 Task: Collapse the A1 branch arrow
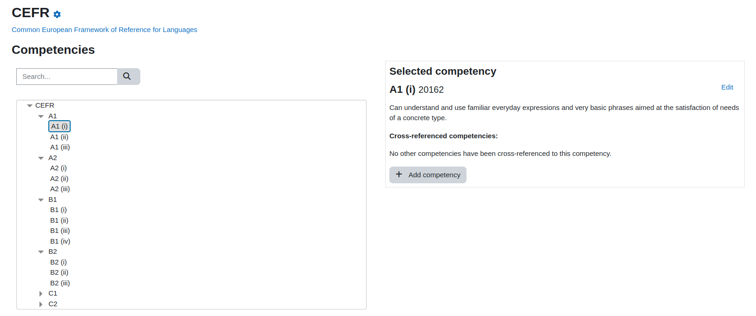pos(41,116)
